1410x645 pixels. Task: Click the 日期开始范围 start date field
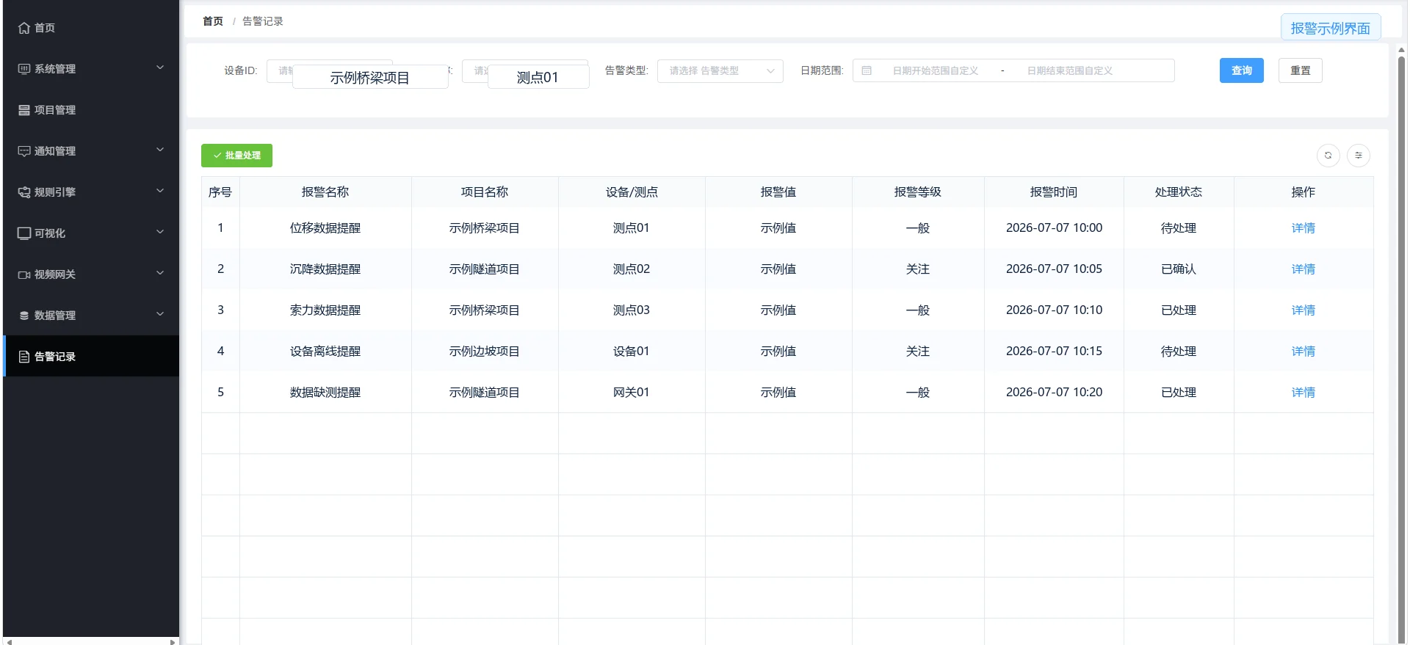coord(935,70)
